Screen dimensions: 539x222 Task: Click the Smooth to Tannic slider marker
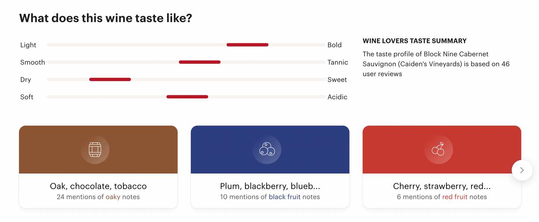(200, 62)
